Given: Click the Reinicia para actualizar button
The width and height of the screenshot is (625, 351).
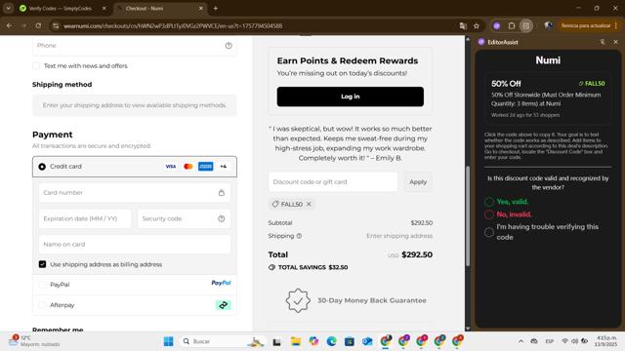Looking at the screenshot, I should [586, 26].
